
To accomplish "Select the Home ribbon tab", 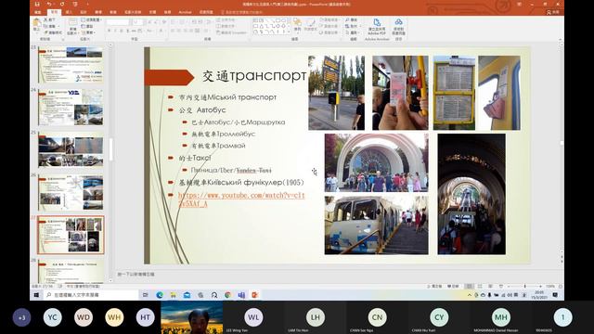I will coord(54,12).
